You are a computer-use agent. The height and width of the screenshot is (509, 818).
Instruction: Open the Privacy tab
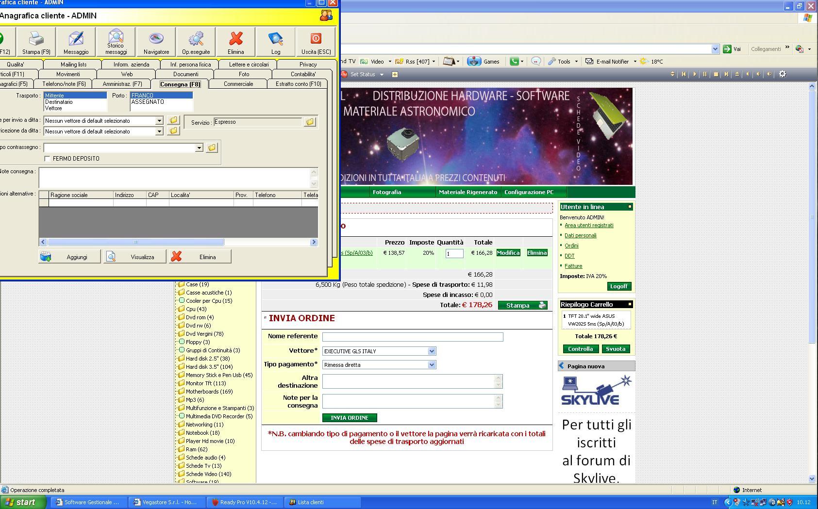coord(308,65)
